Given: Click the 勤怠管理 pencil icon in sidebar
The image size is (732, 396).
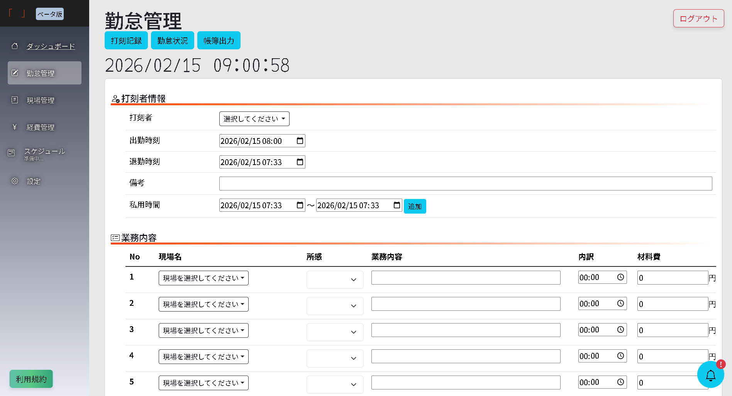Looking at the screenshot, I should [x=15, y=72].
